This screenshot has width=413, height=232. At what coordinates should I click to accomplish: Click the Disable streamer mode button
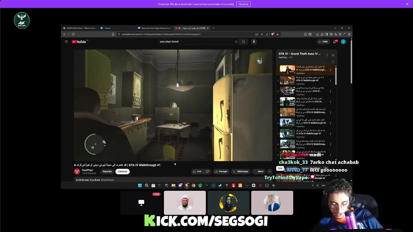click(243, 4)
